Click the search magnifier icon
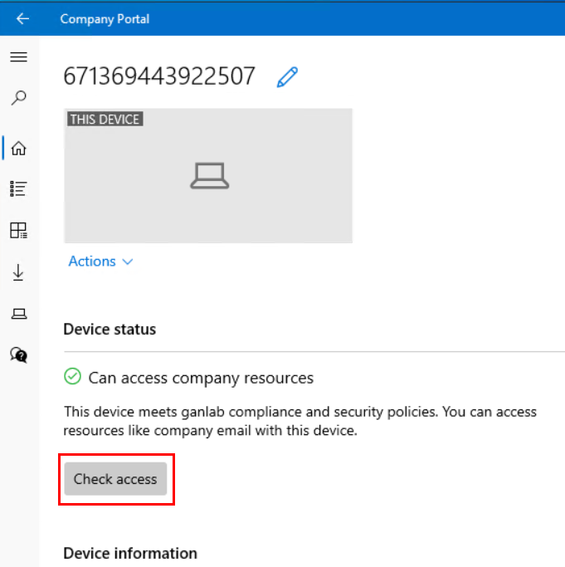The width and height of the screenshot is (565, 567). click(x=18, y=98)
